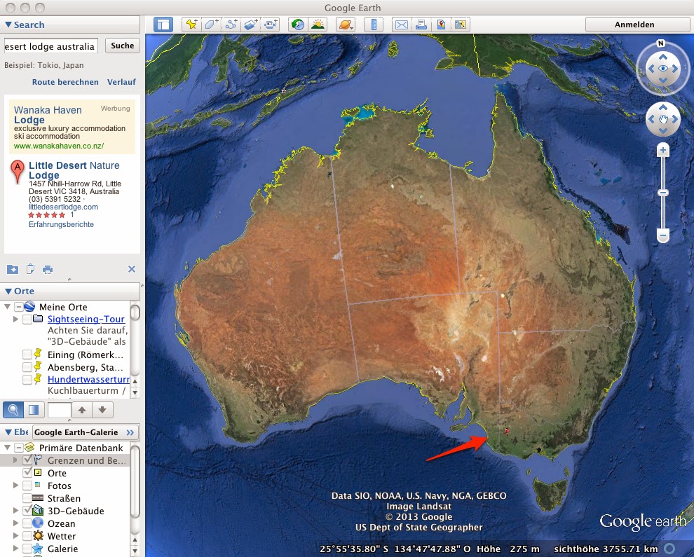
Task: Click the opacity/transparency toggle icon below Orte
Action: point(34,410)
